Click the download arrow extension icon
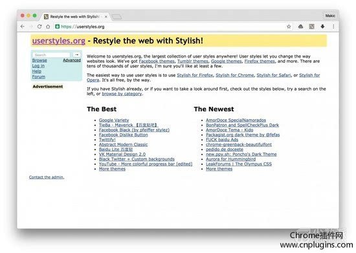The image size is (356, 253). point(322,27)
